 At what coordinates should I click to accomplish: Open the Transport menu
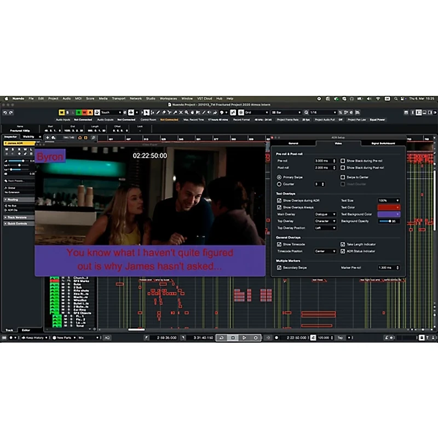click(x=118, y=99)
